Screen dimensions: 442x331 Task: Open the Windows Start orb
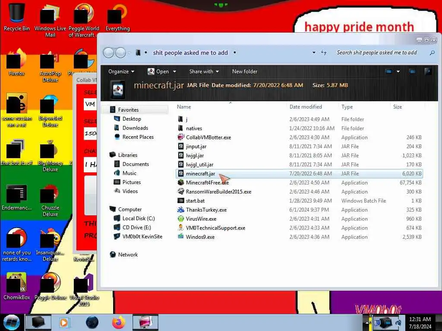[x=11, y=322]
